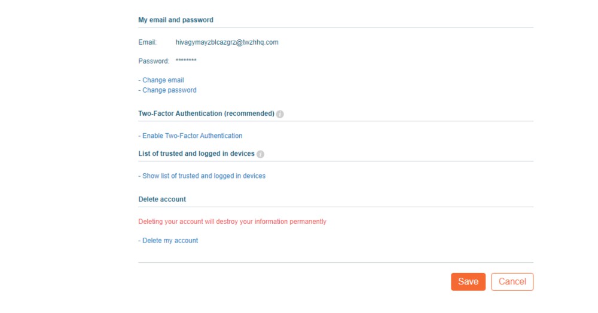Open the Change password link
Screen dimensions: 598x313
[167, 90]
